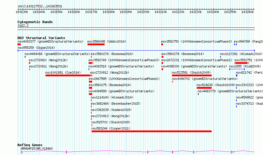263x155 pixels.
Task: Click esv3560276 (Boomsma2014) label
Action: 112,54
